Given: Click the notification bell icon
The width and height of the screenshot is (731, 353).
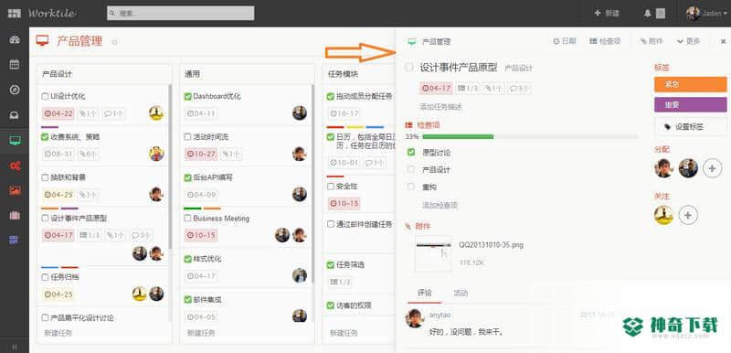Looking at the screenshot, I should coord(647,14).
